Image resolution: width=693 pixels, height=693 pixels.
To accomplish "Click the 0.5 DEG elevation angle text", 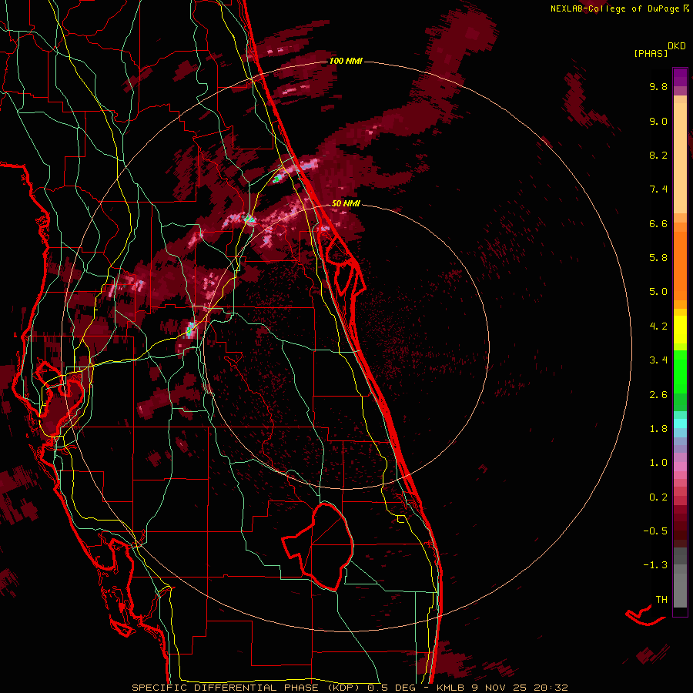I will coord(392,688).
